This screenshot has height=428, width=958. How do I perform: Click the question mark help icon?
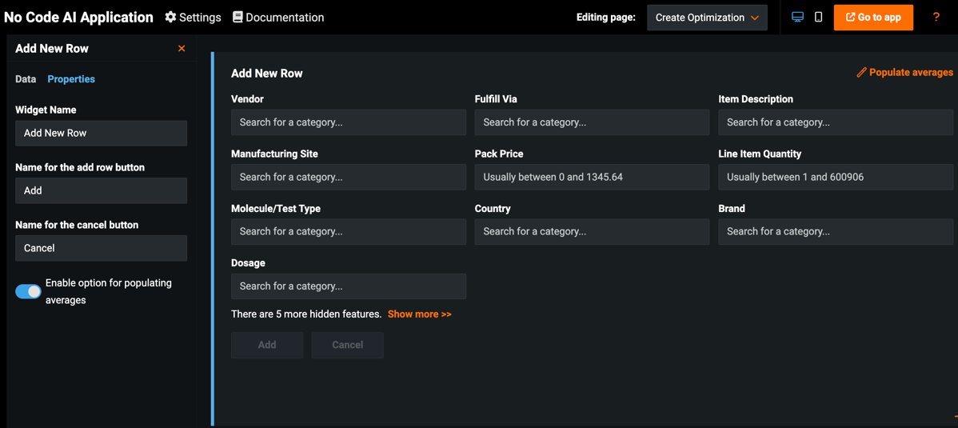[936, 17]
